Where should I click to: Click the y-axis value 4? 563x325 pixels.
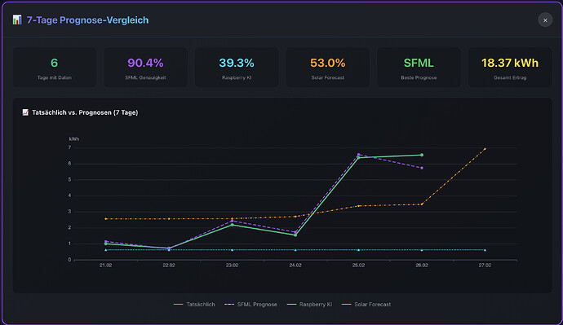69,195
